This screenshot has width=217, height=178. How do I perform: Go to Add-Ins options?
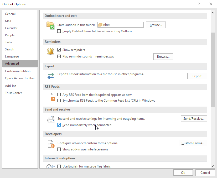point(20,86)
